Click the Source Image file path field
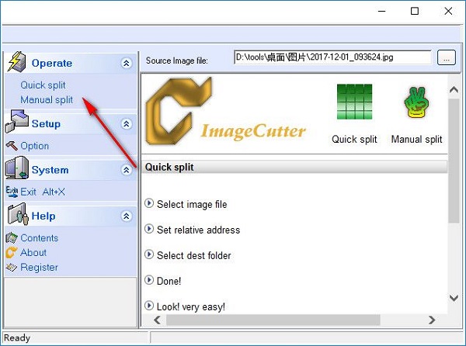This screenshot has height=346, width=466. click(332, 57)
